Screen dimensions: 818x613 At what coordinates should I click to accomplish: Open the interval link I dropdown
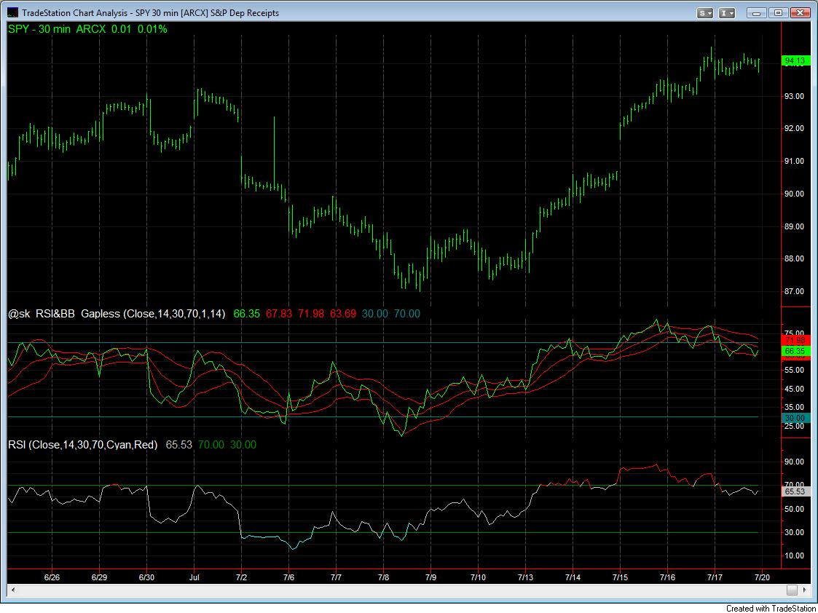727,13
